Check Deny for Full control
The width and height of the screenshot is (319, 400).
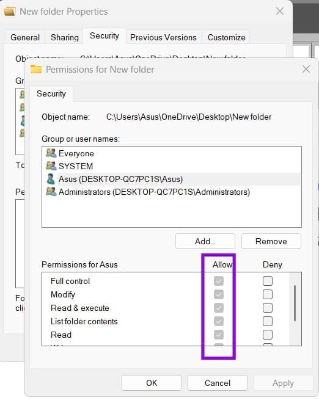point(268,281)
